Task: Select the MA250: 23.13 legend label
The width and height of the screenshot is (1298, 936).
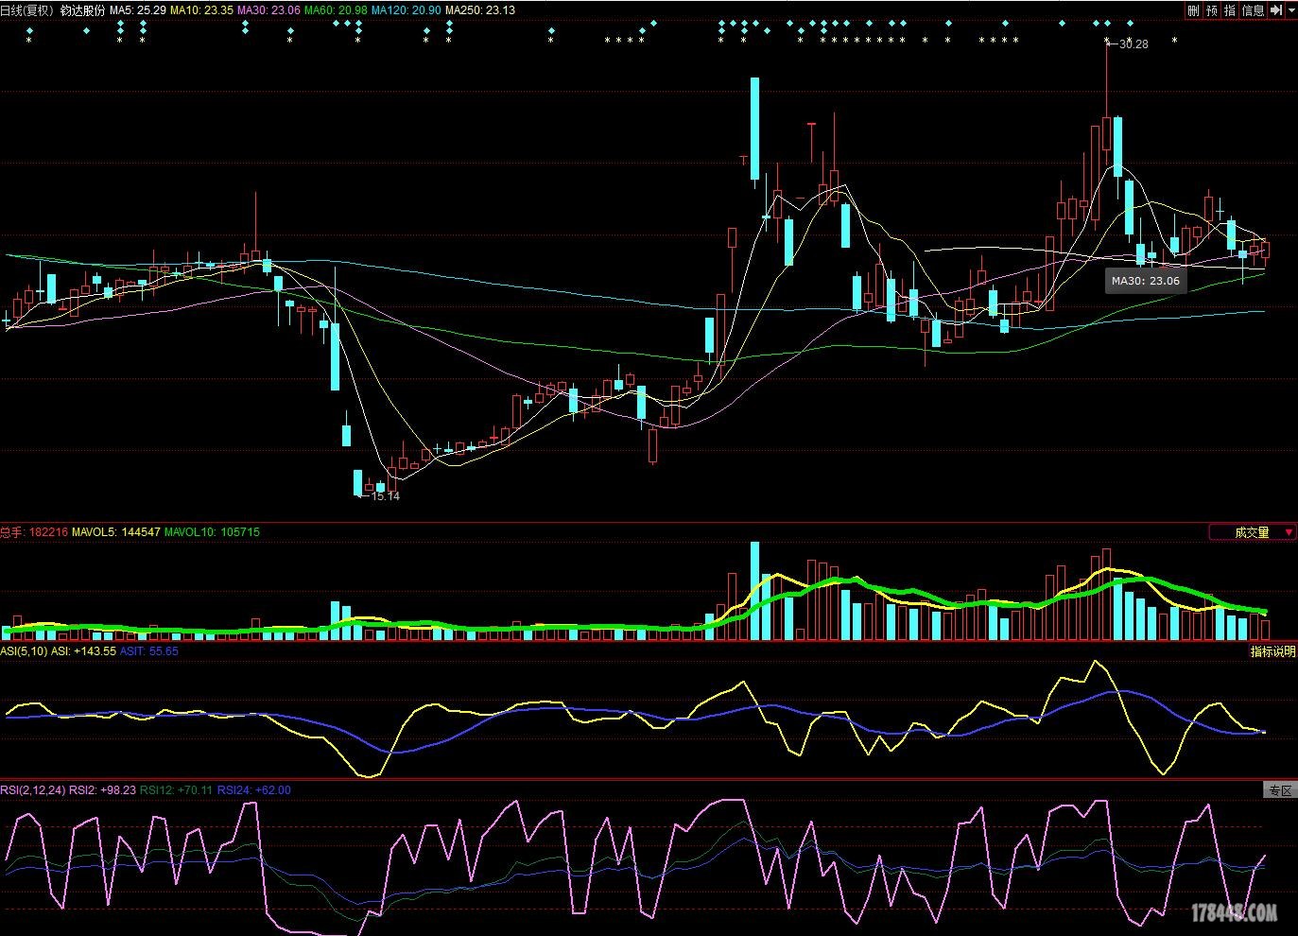Action: coord(480,10)
